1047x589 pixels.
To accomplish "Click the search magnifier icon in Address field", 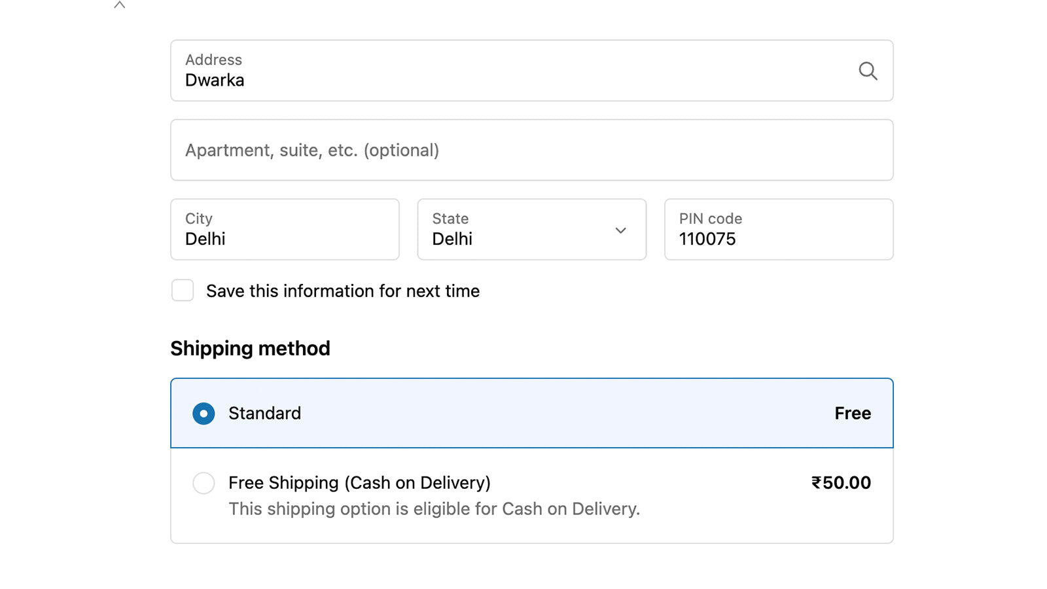I will 868,71.
